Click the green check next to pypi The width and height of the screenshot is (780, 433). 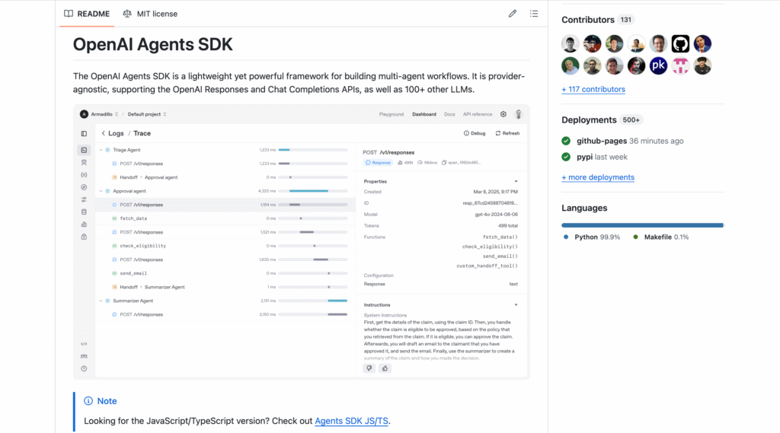pos(566,157)
